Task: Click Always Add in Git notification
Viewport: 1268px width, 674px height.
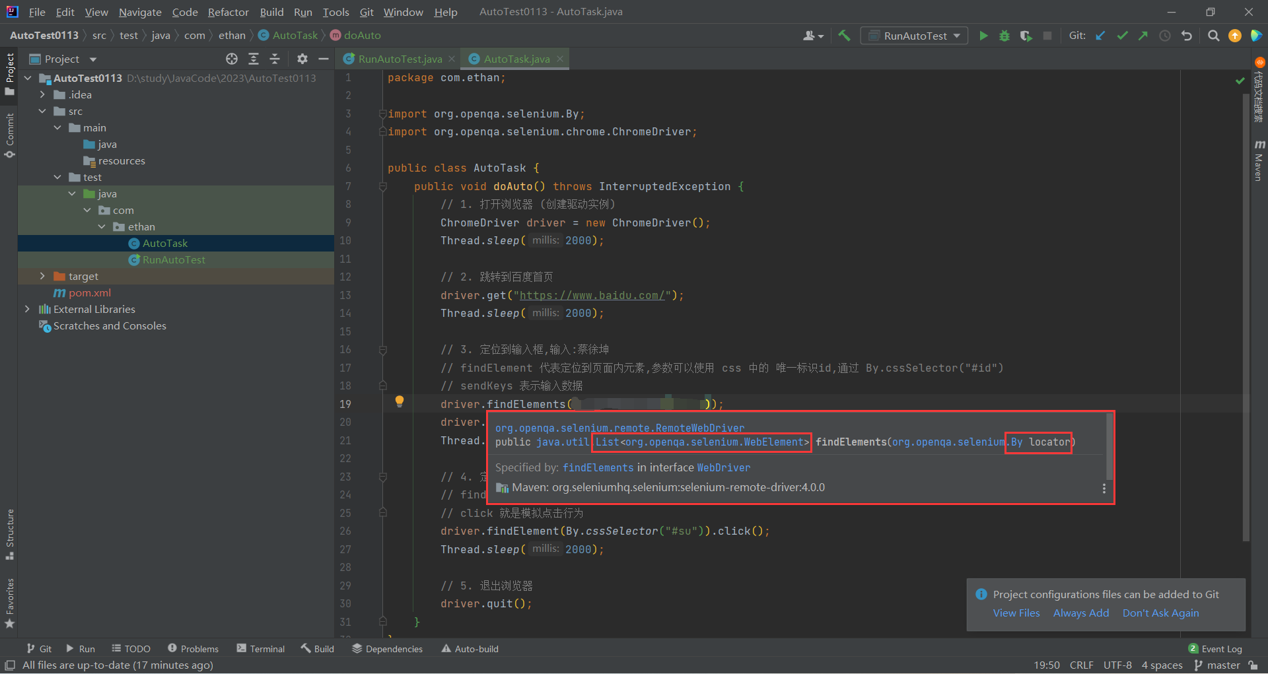Action: pyautogui.click(x=1081, y=613)
